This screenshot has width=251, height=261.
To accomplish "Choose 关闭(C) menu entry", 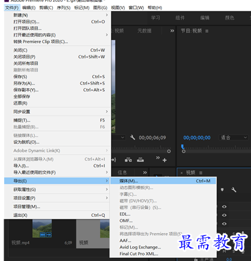I will click(58, 50).
